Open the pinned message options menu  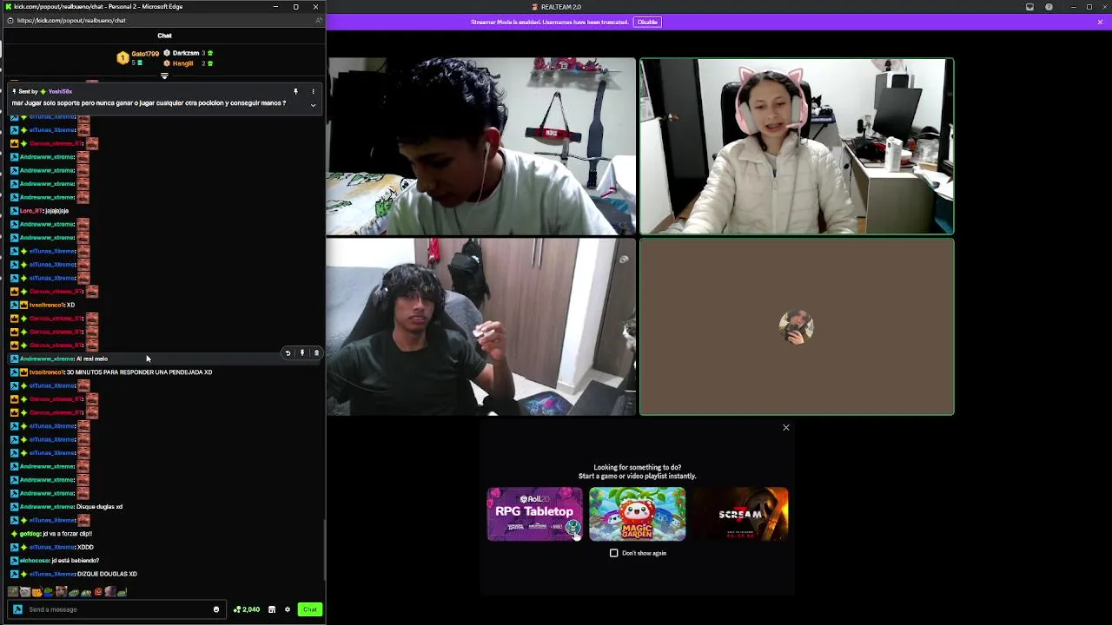point(313,91)
